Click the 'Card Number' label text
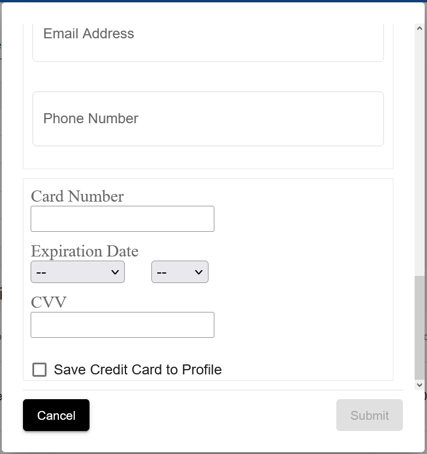The image size is (427, 454). [77, 196]
